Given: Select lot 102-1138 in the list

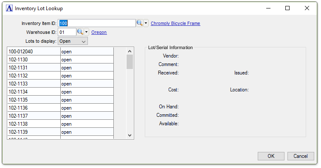Looking at the screenshot, I should pyautogui.click(x=34, y=124).
